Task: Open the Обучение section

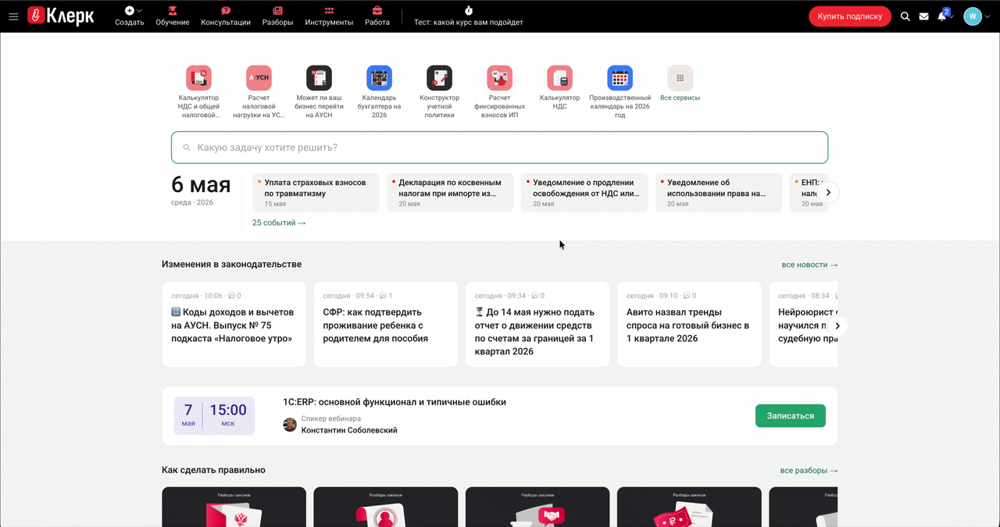Action: pos(173,16)
